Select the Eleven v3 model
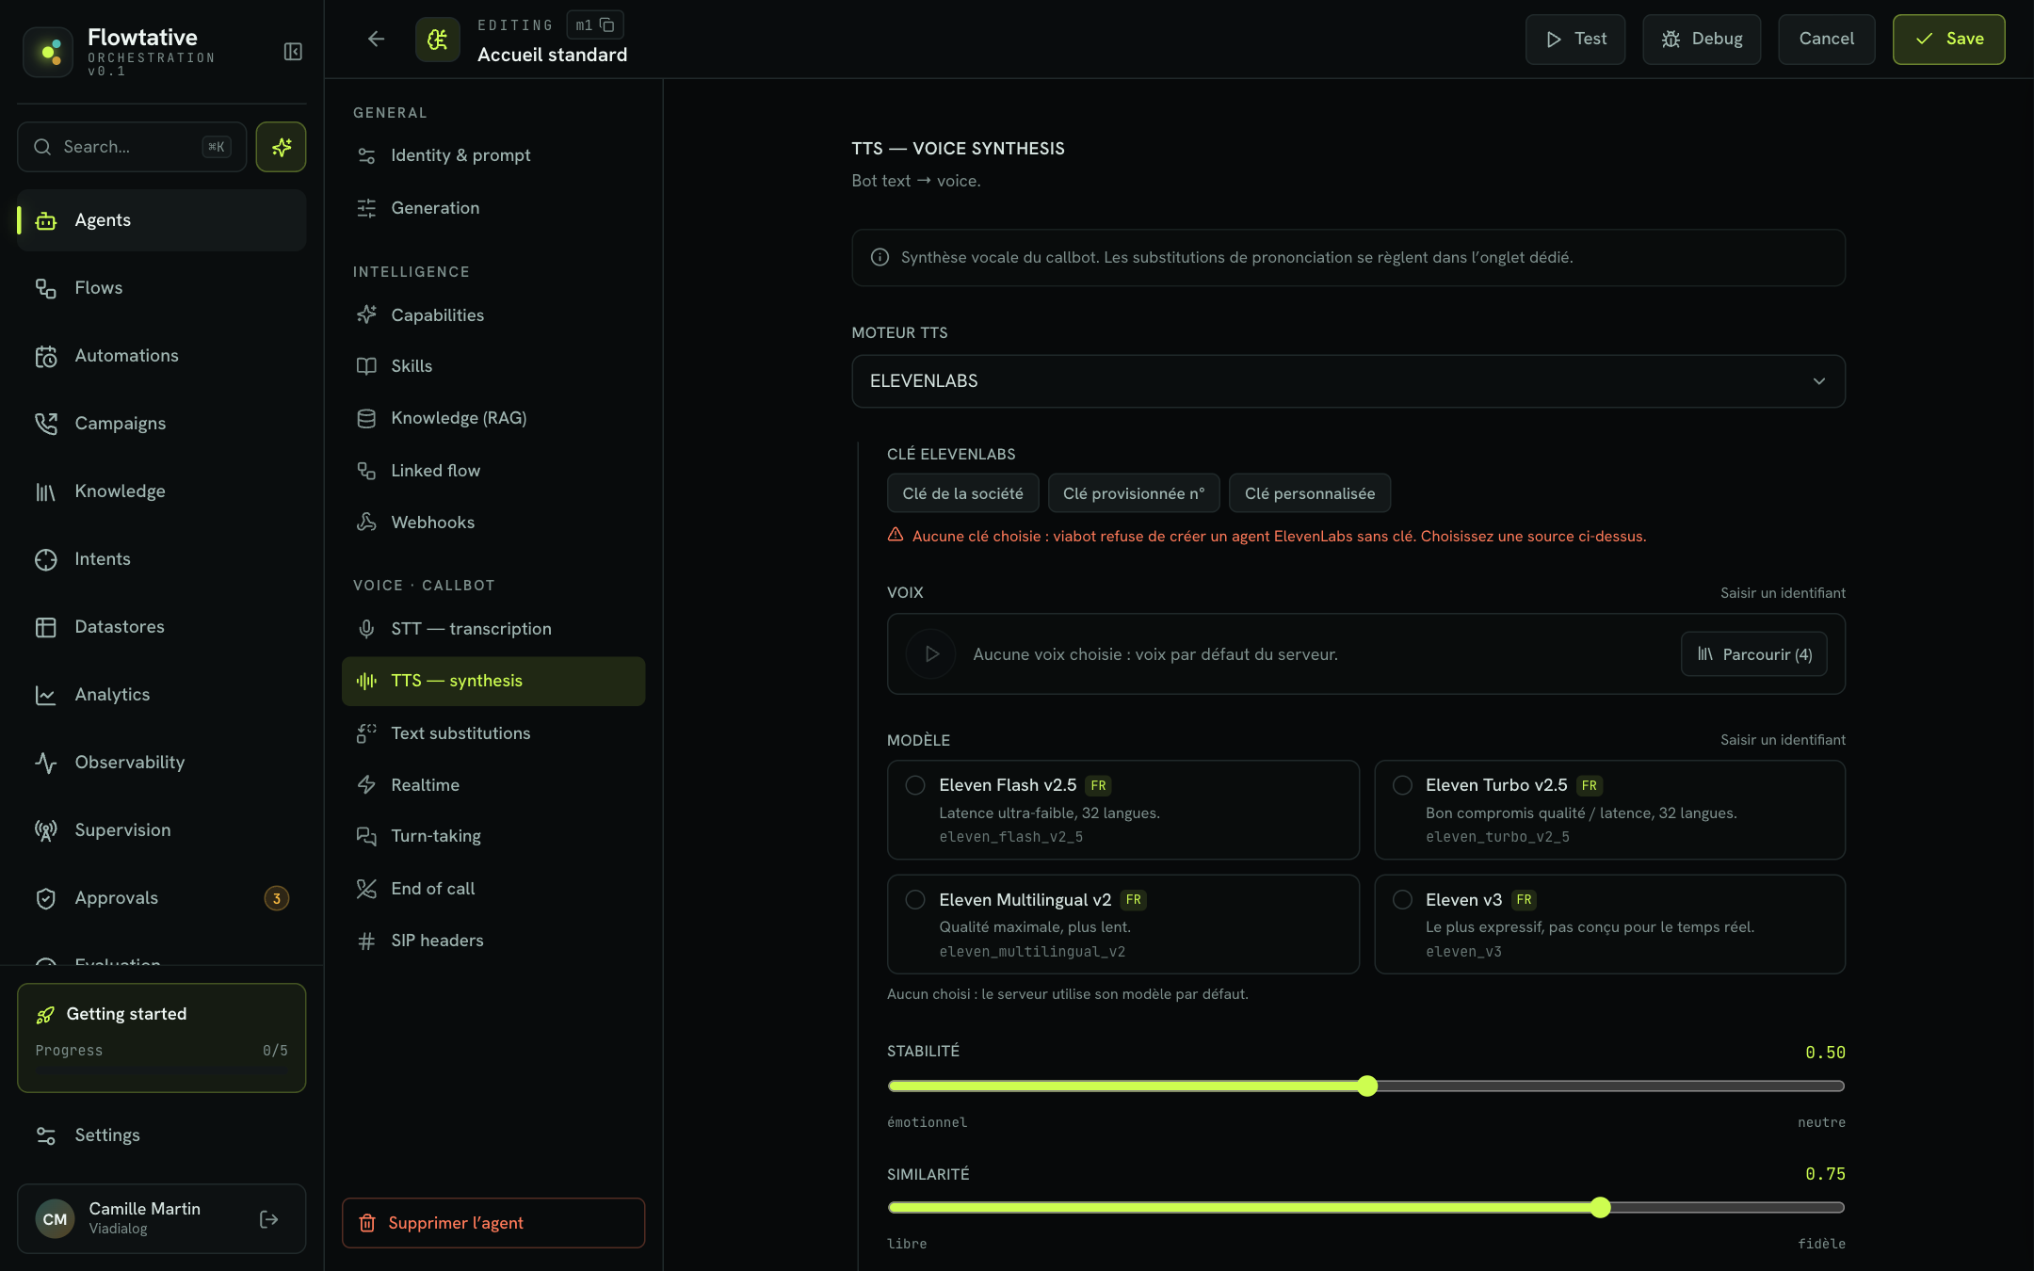This screenshot has height=1271, width=2034. click(x=1609, y=925)
